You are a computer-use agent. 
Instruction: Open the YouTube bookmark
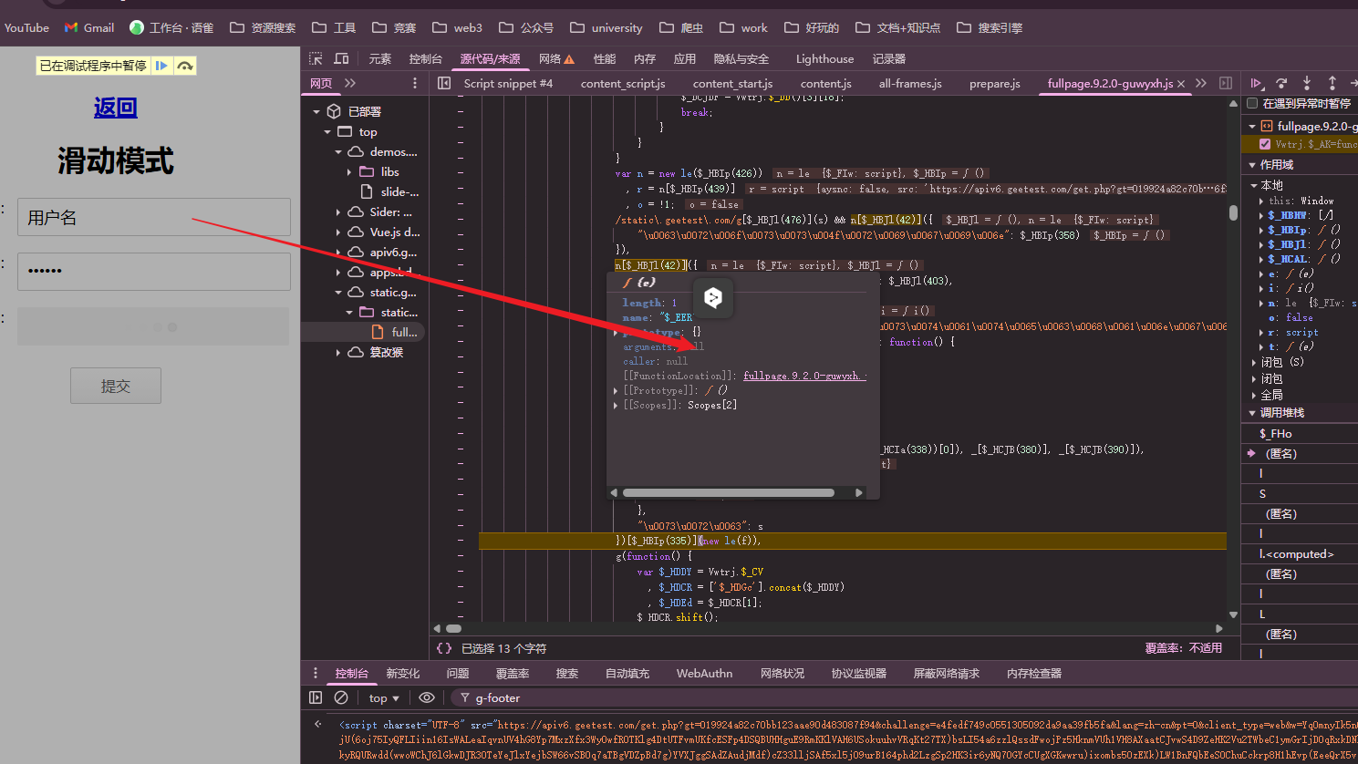(26, 27)
